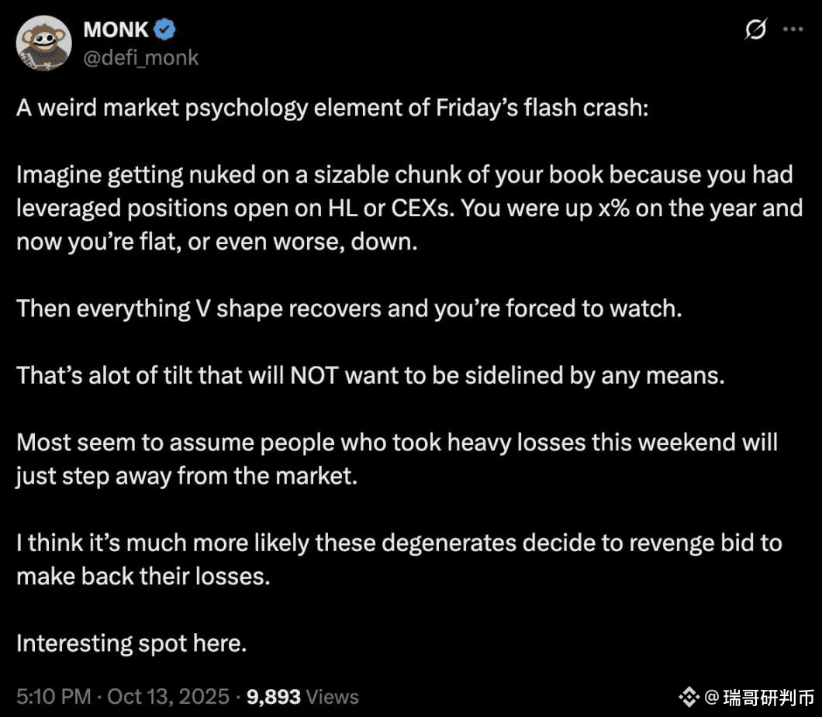Image resolution: width=822 pixels, height=717 pixels.
Task: Click the Grok slashed-circle icon
Action: click(x=755, y=30)
